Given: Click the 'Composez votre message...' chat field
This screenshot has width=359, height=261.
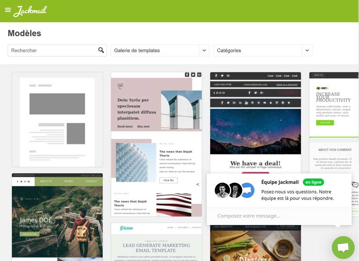Looking at the screenshot, I should tap(279, 216).
